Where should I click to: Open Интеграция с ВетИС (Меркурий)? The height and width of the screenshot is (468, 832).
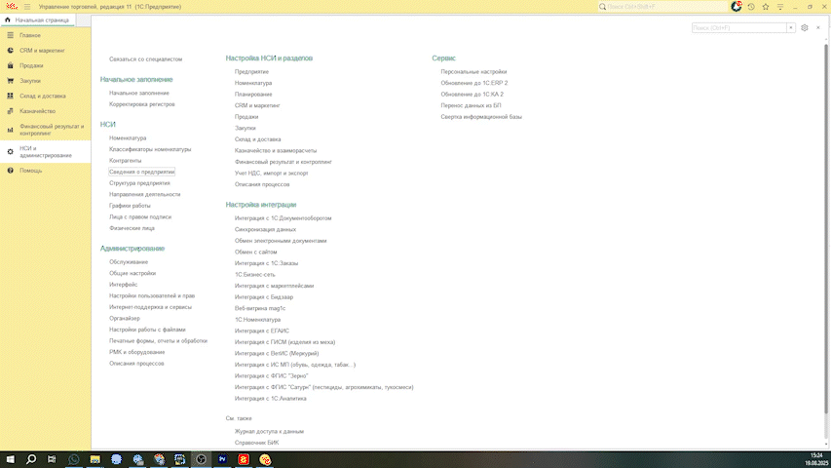(x=277, y=353)
